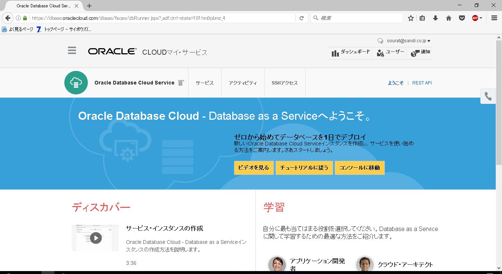
Task: Click the Pocket save icon
Action: coord(462,18)
